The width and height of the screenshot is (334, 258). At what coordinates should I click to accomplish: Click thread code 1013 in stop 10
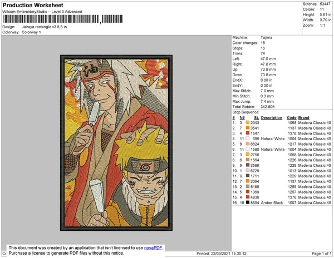pyautogui.click(x=292, y=171)
